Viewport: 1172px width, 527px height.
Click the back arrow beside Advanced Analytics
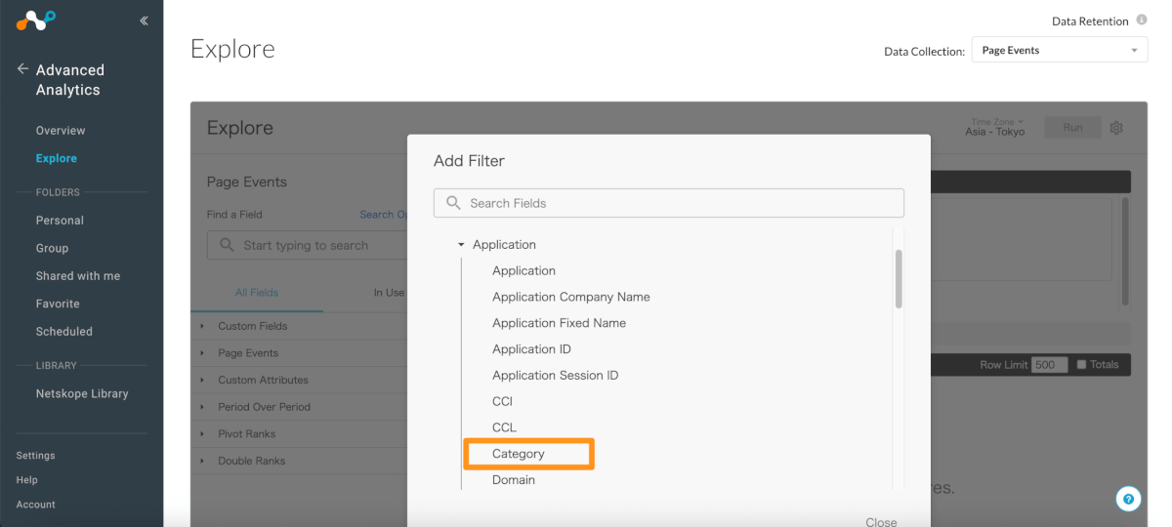click(22, 69)
